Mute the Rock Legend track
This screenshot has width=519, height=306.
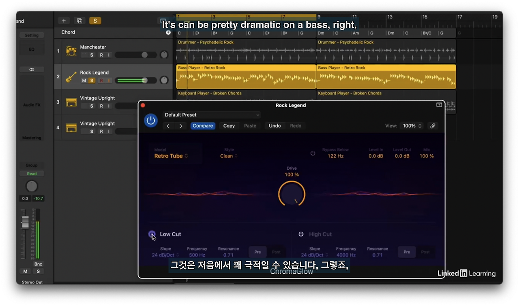84,81
